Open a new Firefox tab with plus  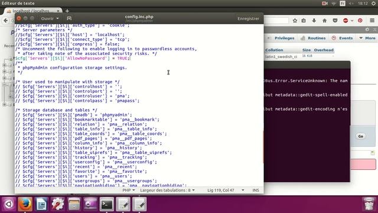[x=67, y=11]
